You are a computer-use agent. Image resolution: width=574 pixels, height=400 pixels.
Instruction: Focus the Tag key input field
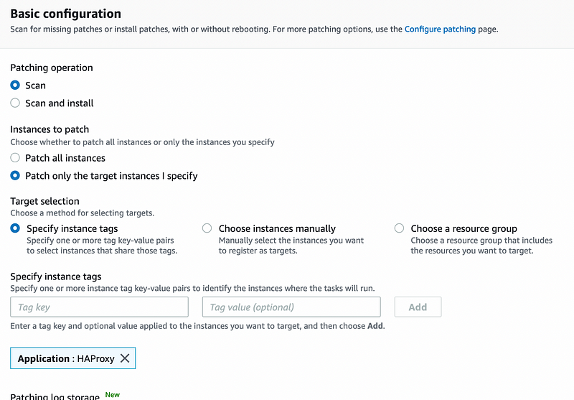pos(99,307)
